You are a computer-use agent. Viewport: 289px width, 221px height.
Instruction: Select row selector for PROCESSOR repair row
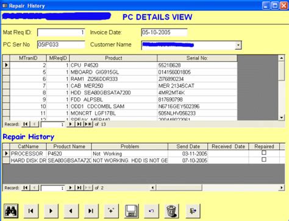point(6,153)
